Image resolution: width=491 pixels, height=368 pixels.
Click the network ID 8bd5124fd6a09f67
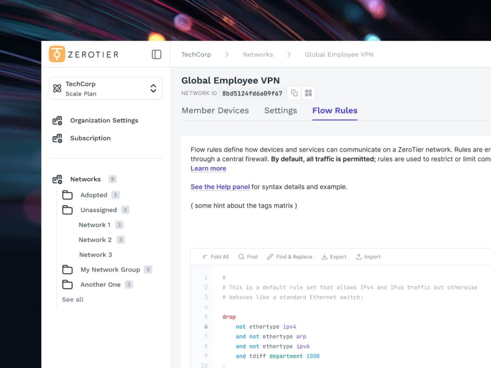coord(252,93)
